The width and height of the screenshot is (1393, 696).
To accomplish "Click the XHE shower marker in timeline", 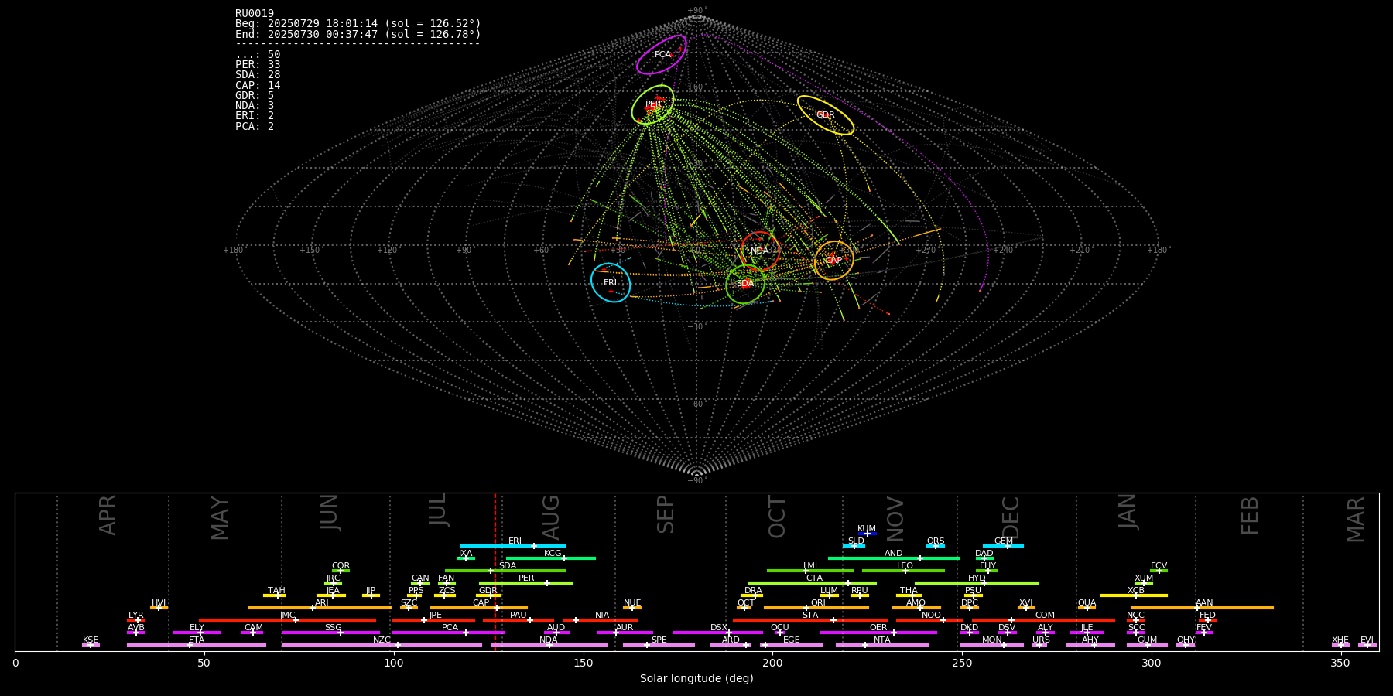I will [1340, 645].
